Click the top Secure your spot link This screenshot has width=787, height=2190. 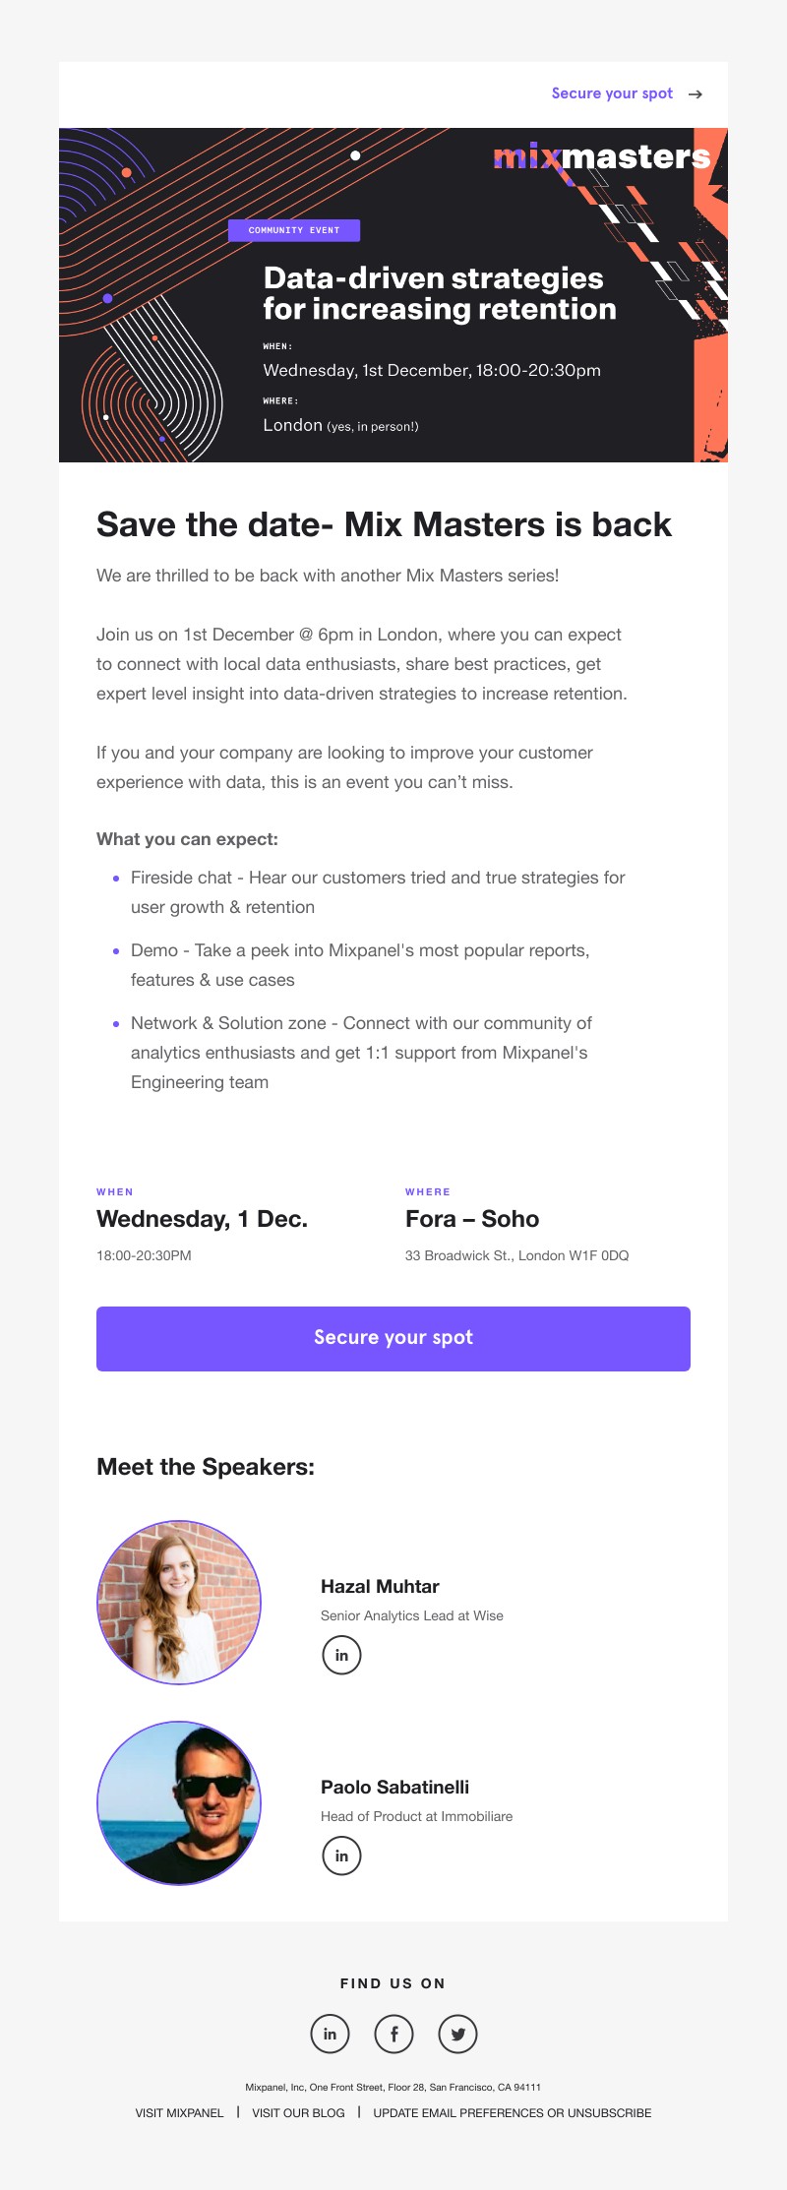[x=612, y=93]
